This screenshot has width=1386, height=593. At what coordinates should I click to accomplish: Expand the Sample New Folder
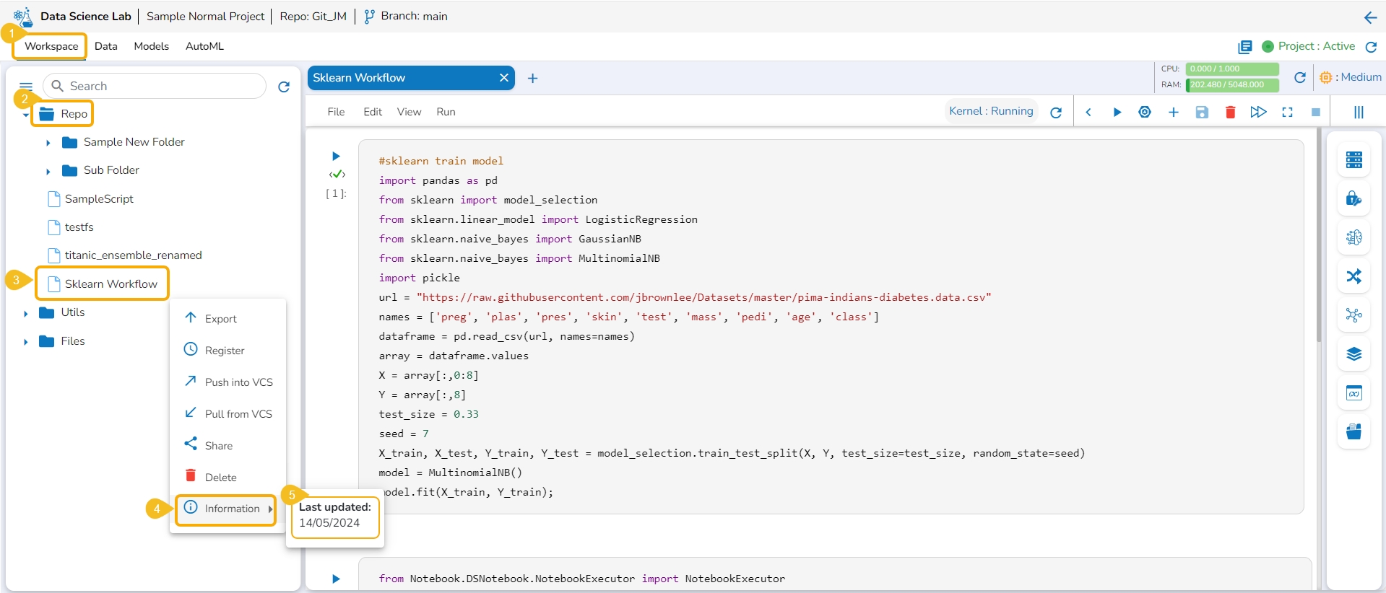click(x=48, y=143)
